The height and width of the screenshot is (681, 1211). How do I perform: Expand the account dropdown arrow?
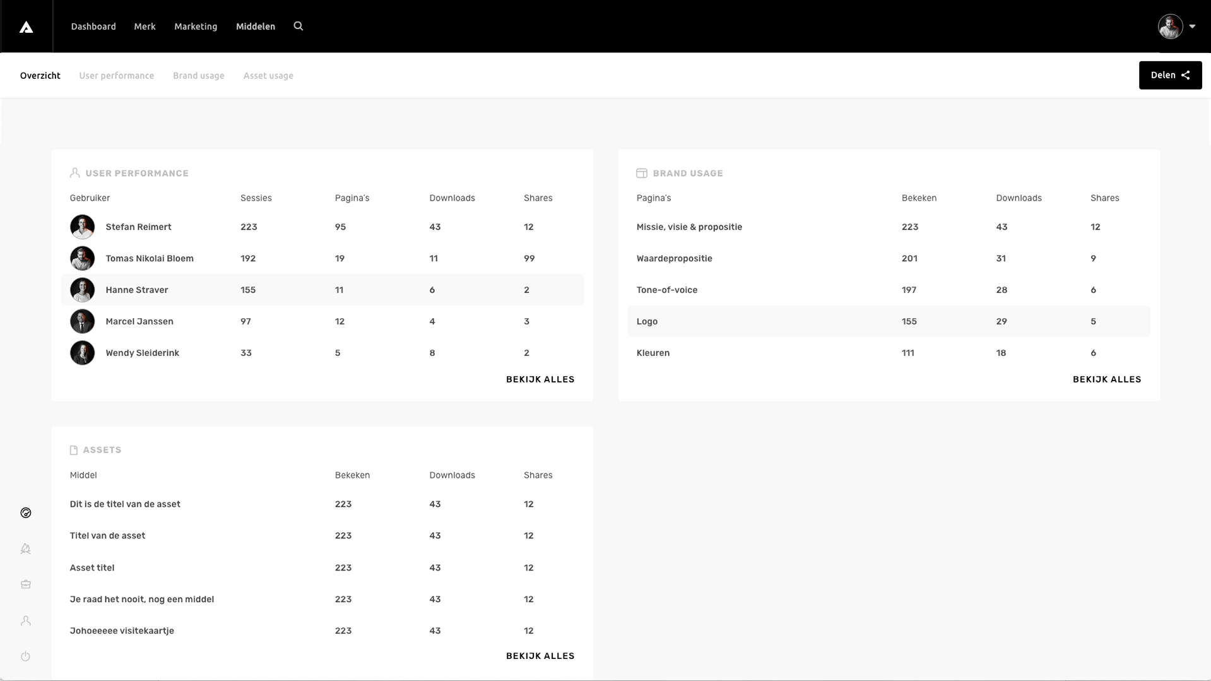point(1192,27)
